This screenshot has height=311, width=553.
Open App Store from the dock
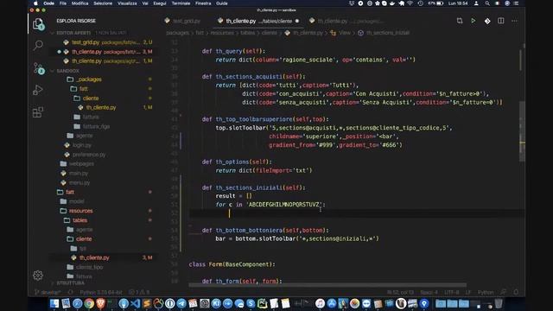pos(332,303)
